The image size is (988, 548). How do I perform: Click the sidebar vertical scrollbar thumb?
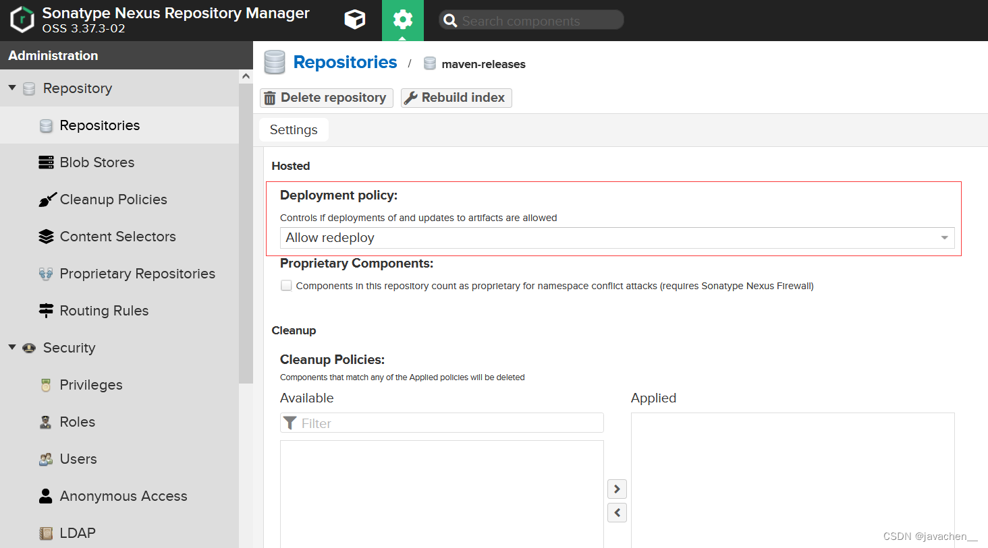click(246, 233)
